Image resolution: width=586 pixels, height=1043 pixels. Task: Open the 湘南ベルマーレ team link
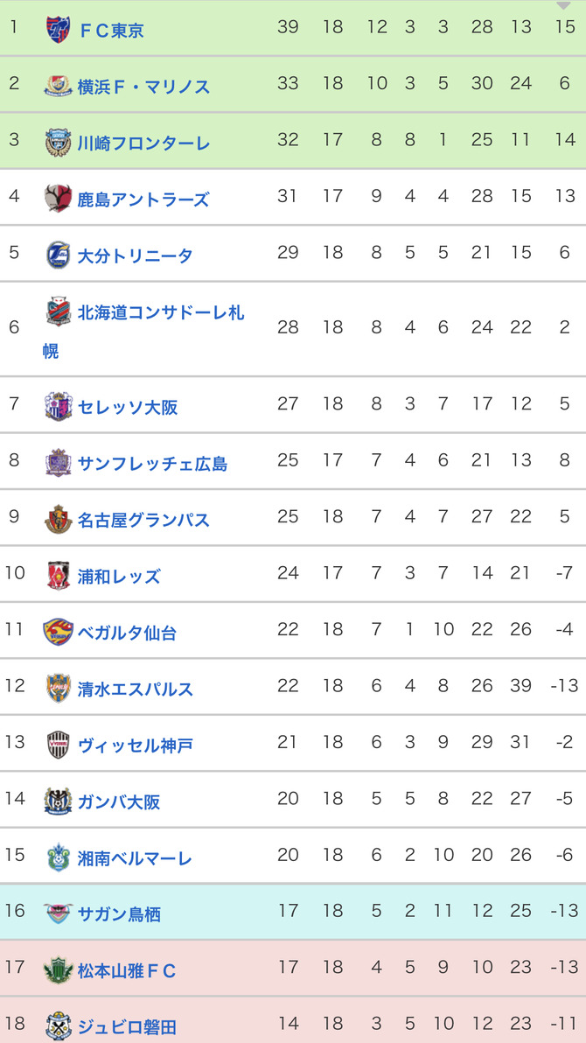[135, 858]
